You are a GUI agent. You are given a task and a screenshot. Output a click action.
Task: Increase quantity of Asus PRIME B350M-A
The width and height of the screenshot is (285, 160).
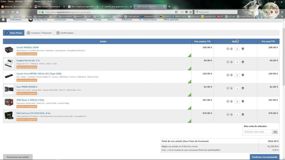231,88
